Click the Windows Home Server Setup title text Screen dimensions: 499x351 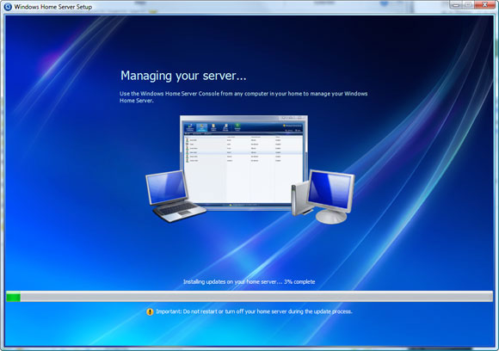pyautogui.click(x=53, y=7)
